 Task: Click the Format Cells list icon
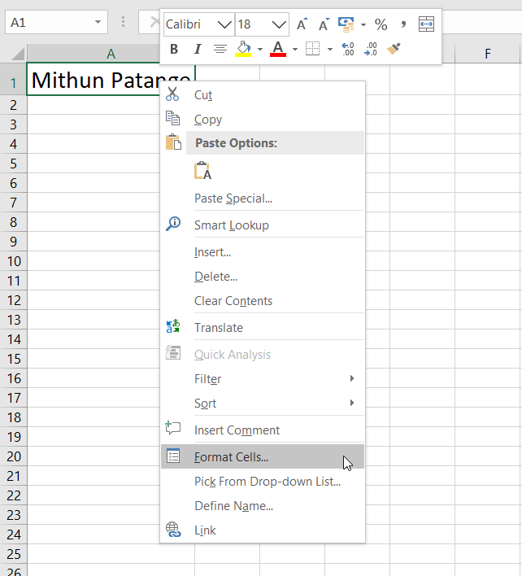tap(173, 456)
